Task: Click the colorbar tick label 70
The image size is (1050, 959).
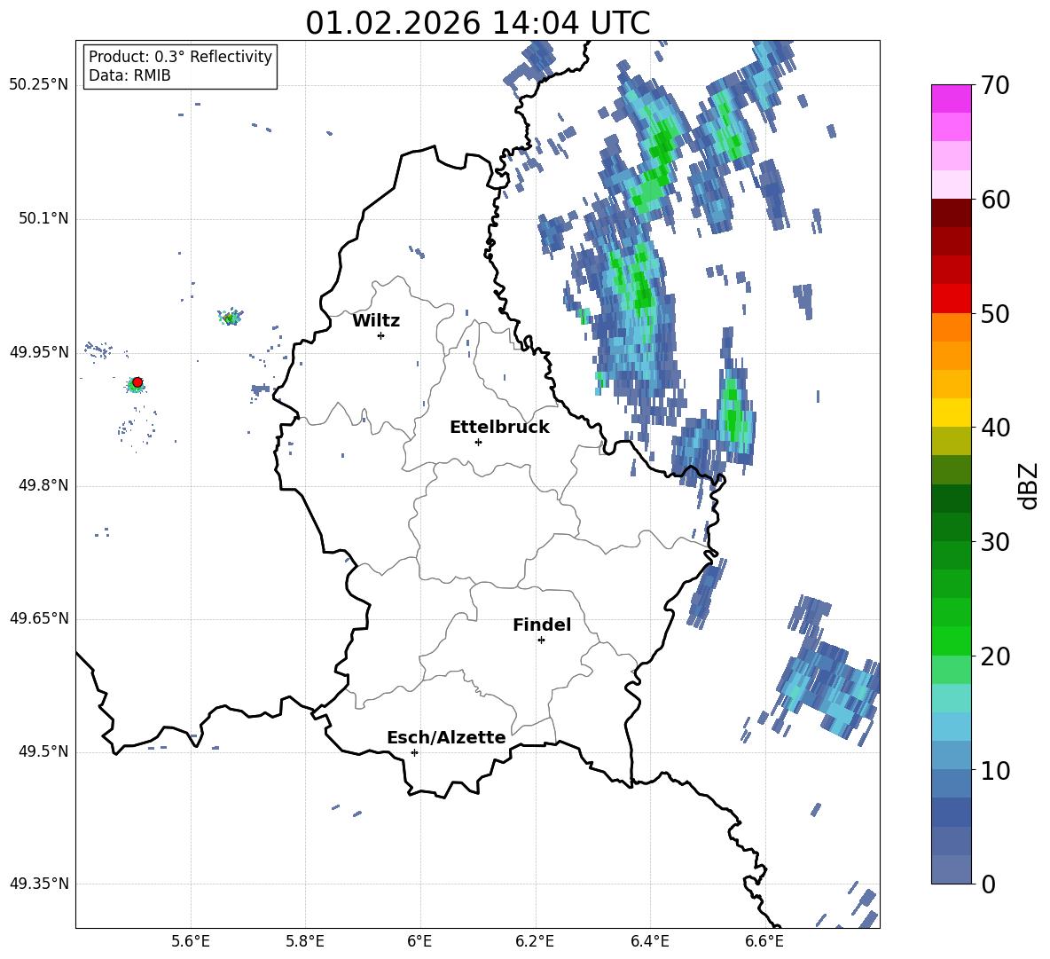Action: [995, 85]
